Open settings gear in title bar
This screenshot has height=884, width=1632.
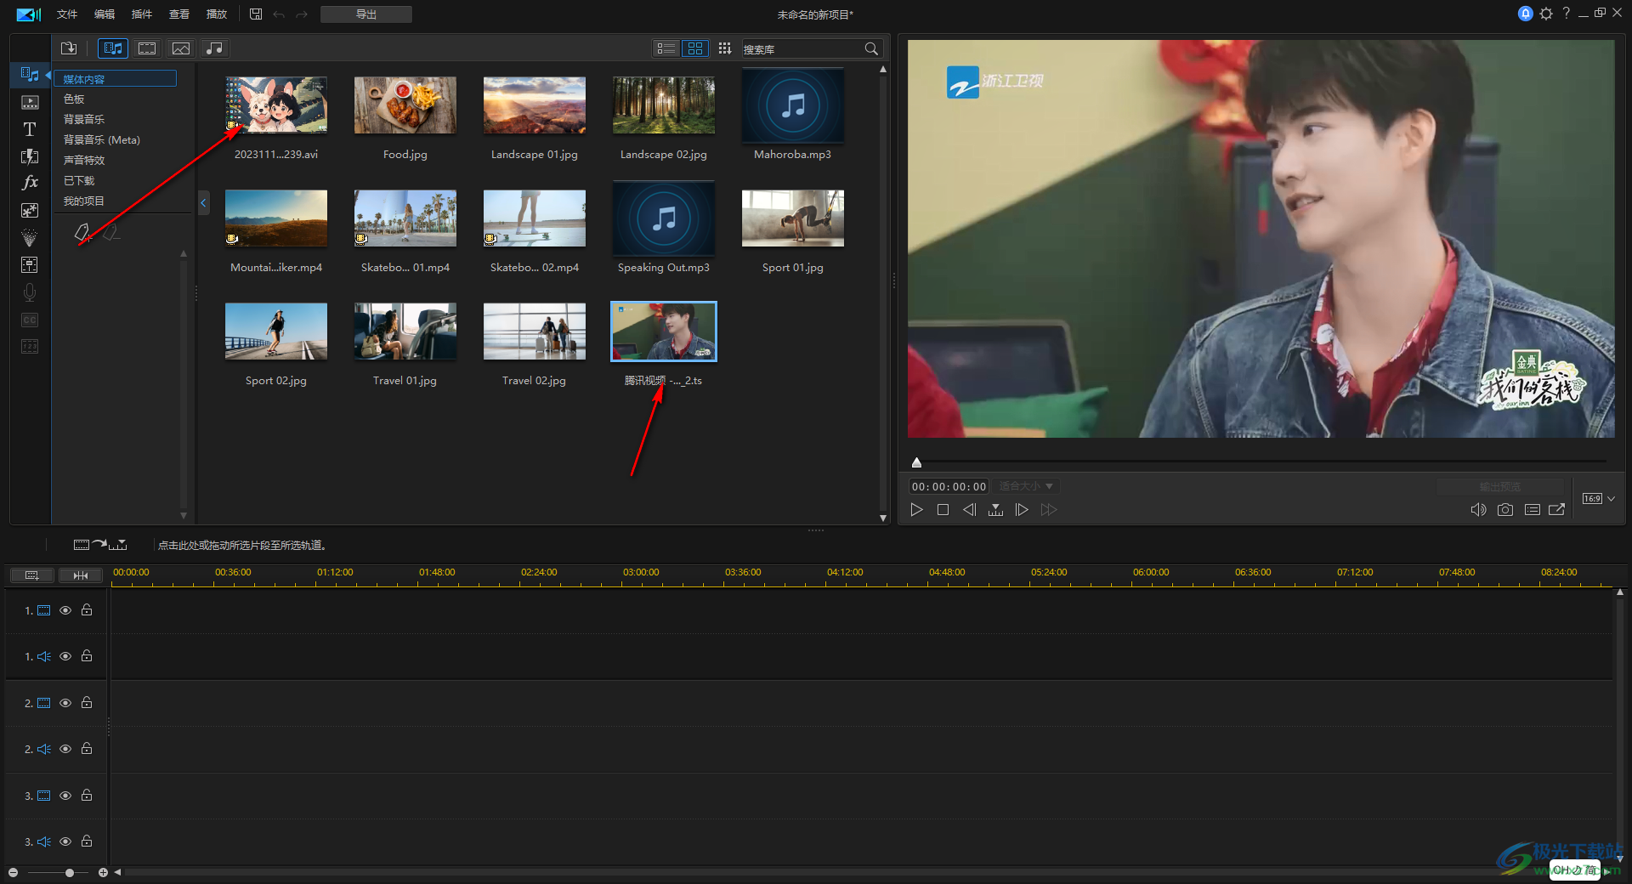[1546, 14]
